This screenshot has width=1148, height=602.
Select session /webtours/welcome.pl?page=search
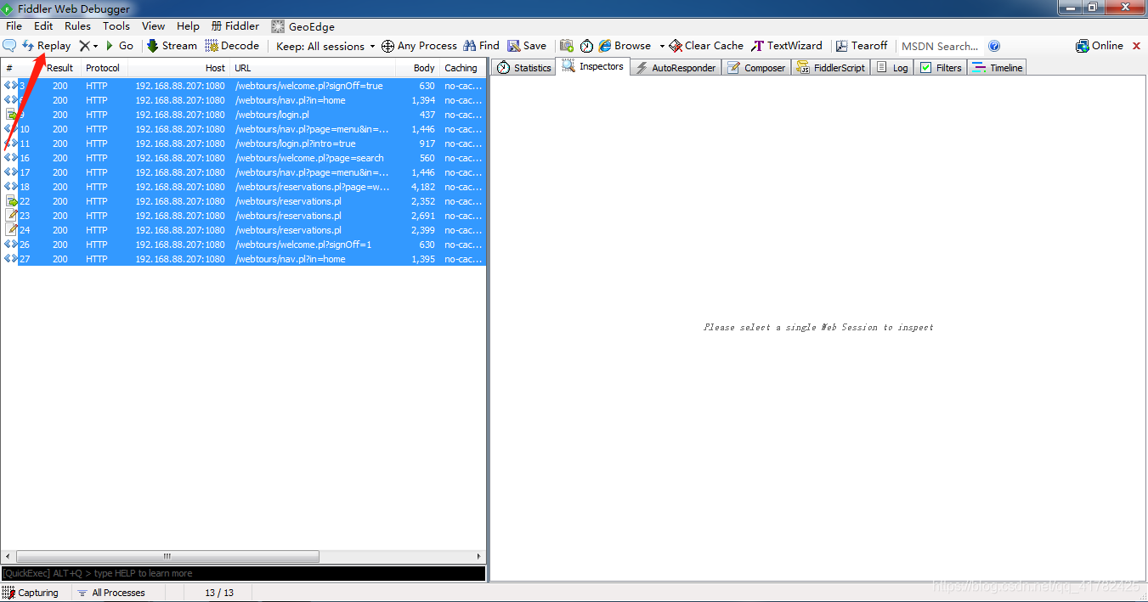[x=243, y=158]
